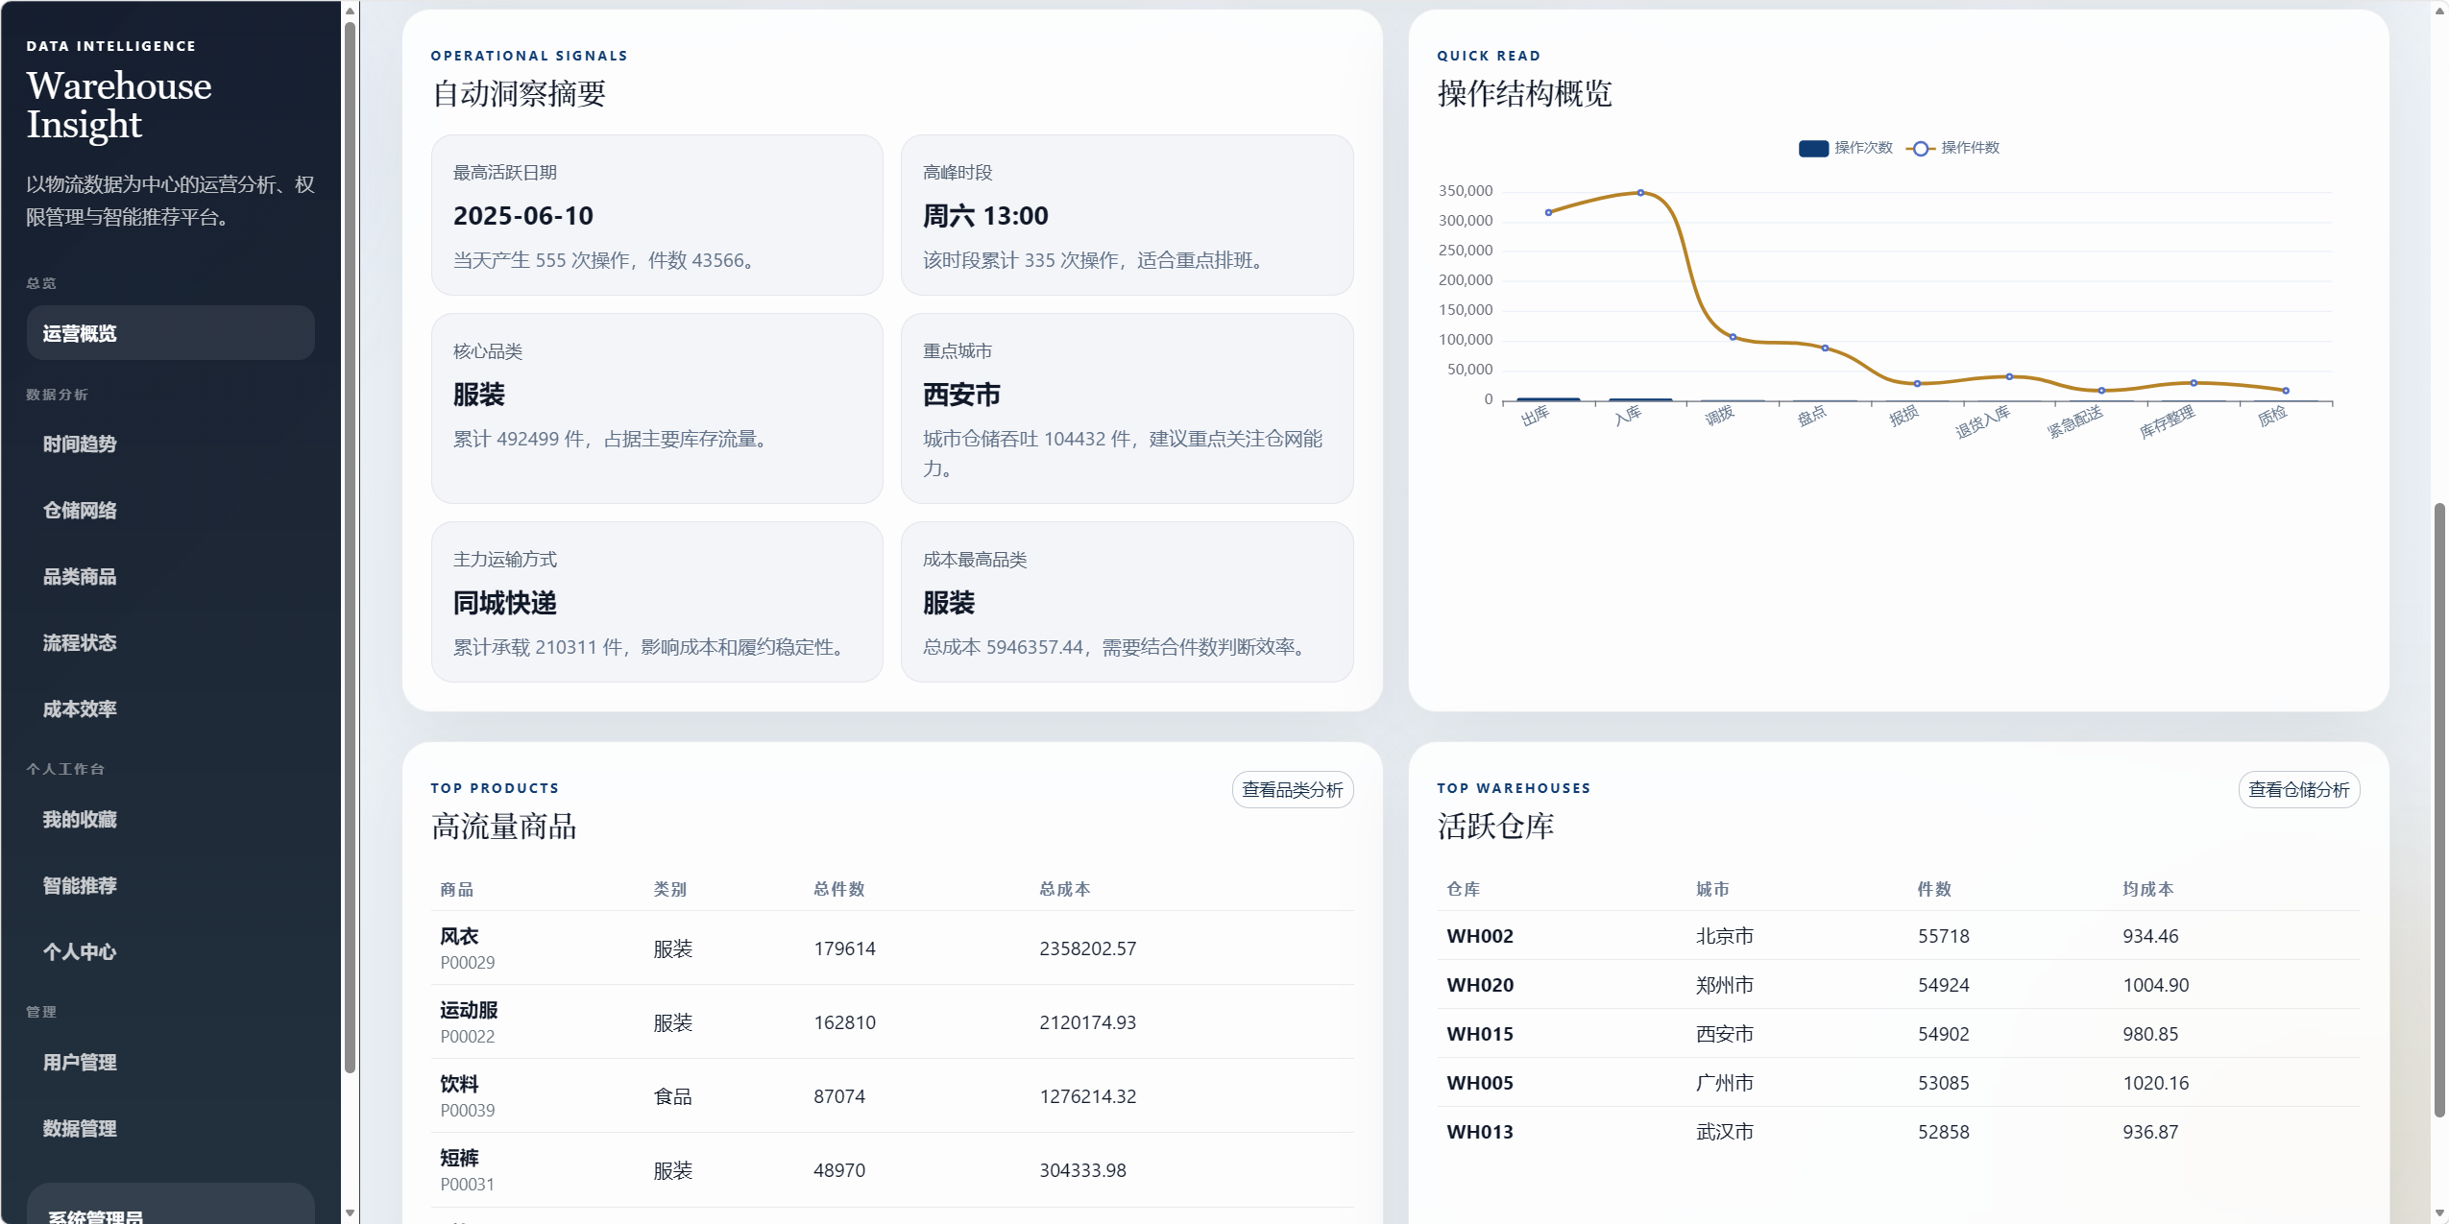Click the 入库 data point on chart
The height and width of the screenshot is (1224, 2449).
[x=1640, y=193]
